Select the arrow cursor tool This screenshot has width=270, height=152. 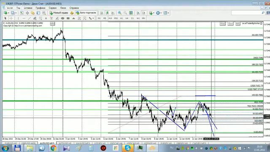point(5,18)
